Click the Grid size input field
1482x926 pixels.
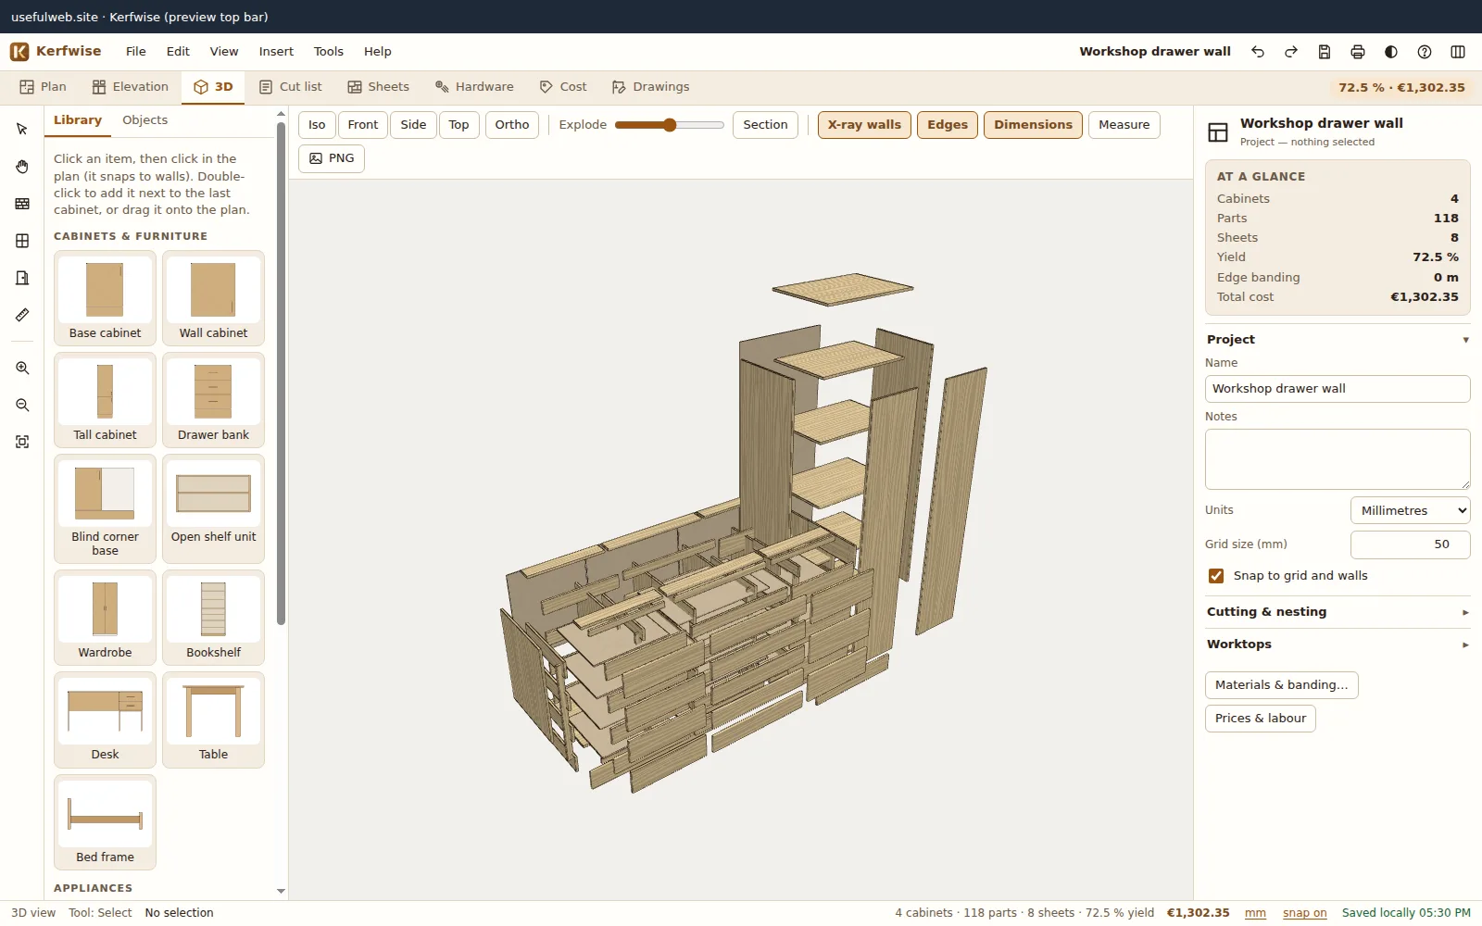coord(1410,544)
